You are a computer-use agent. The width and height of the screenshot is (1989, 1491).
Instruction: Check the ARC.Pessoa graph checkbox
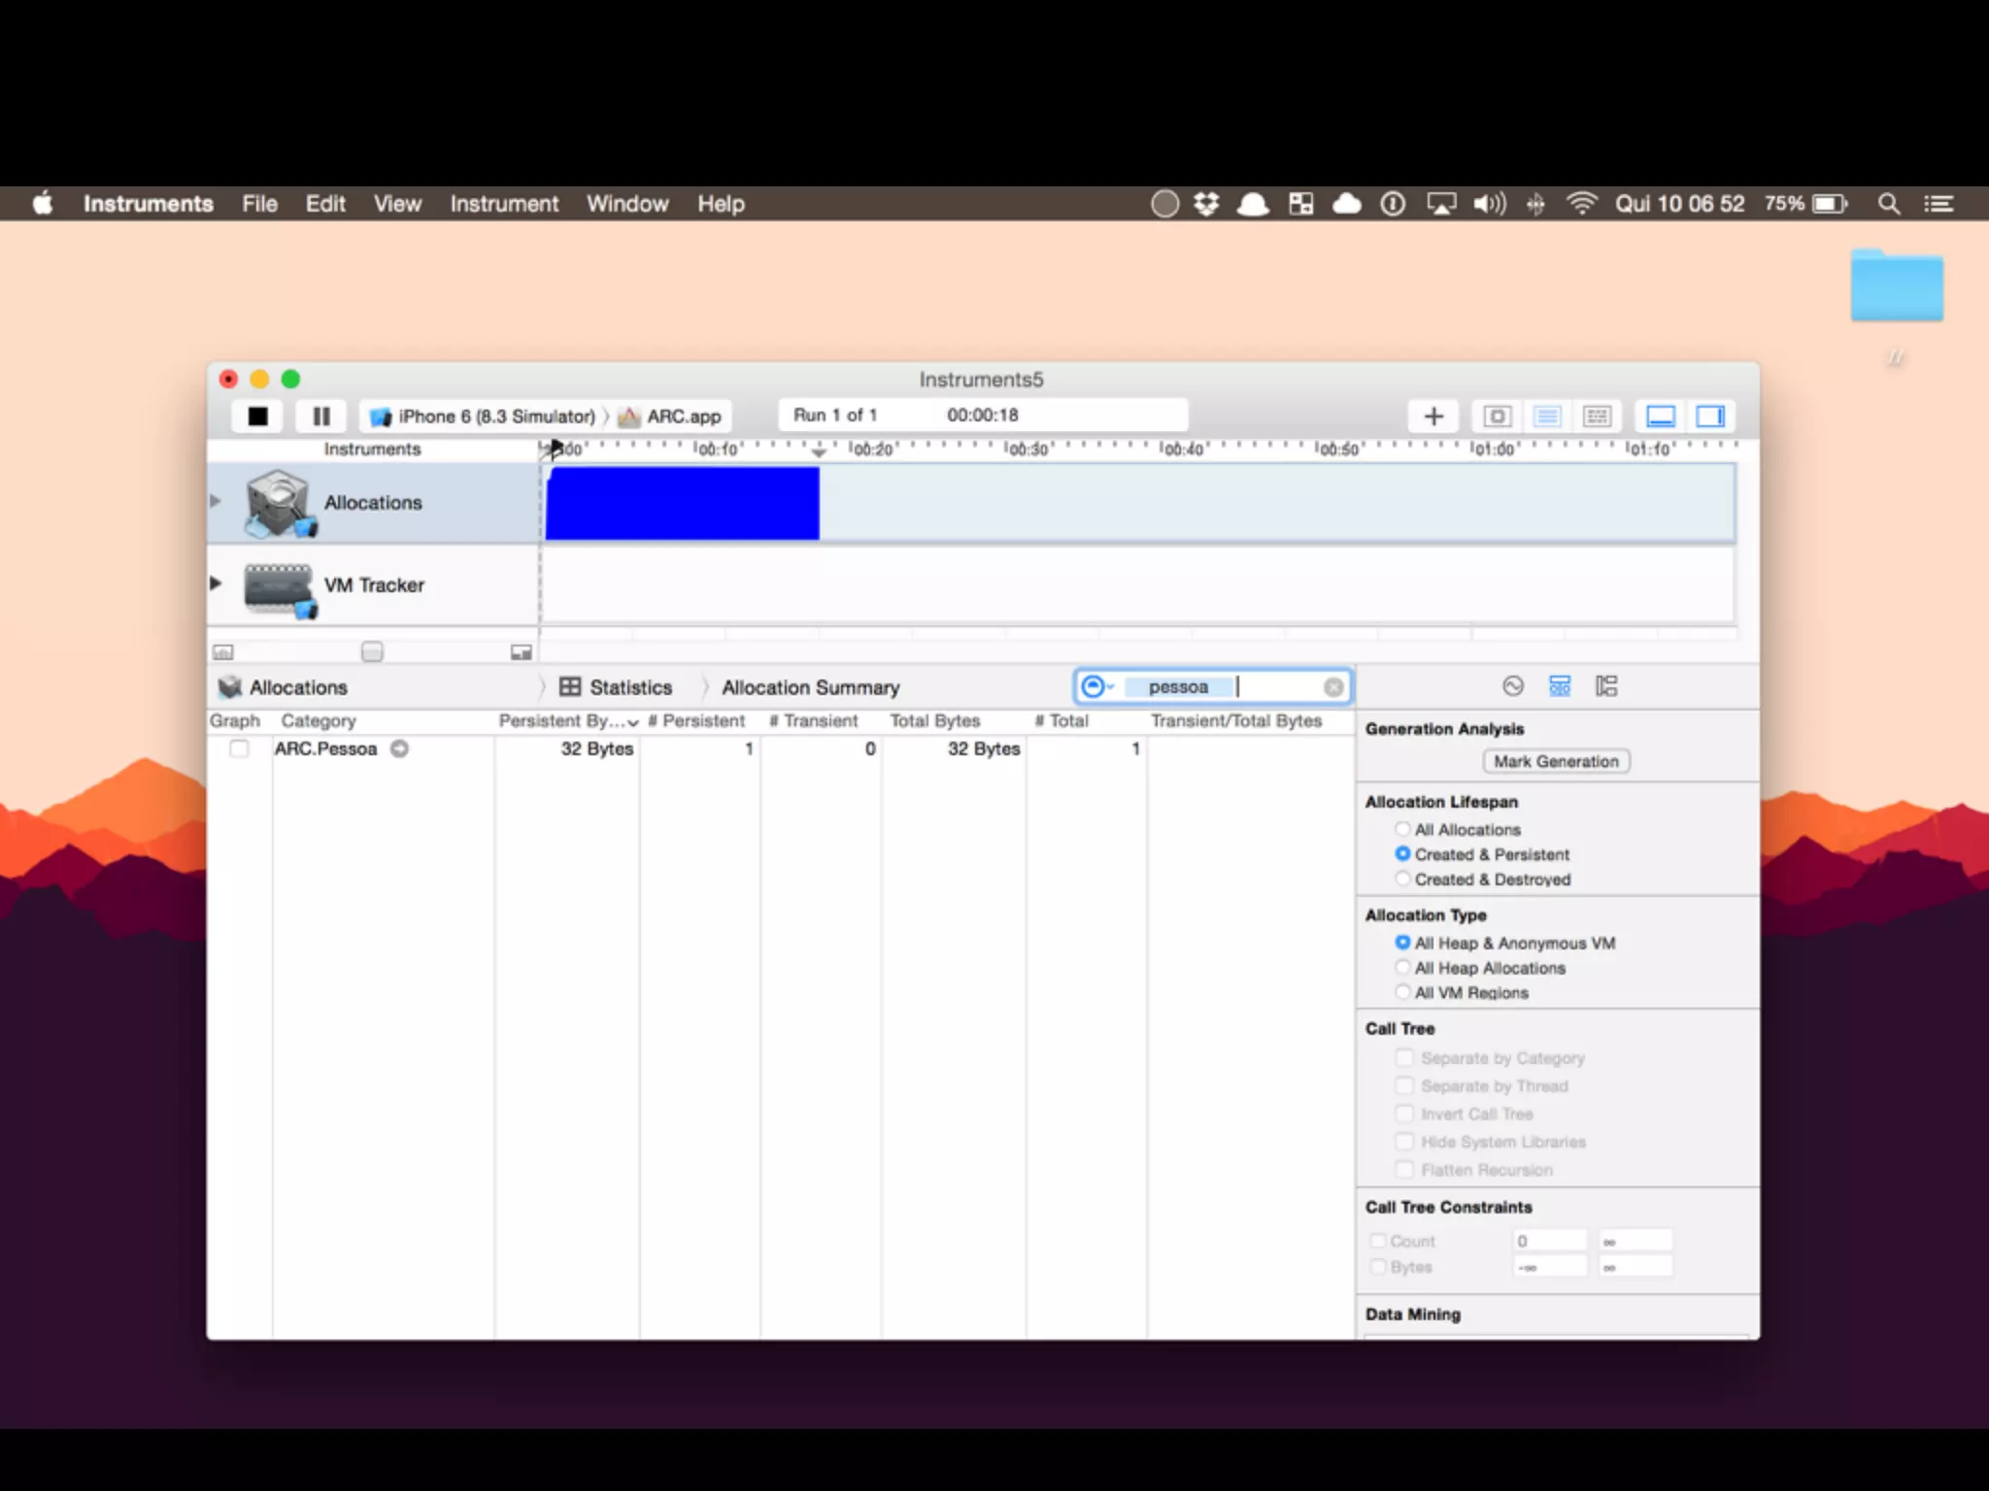point(239,748)
